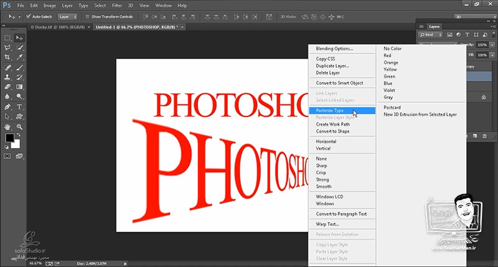Activate the Crop tool
This screenshot has height=267, width=498.
click(x=7, y=57)
